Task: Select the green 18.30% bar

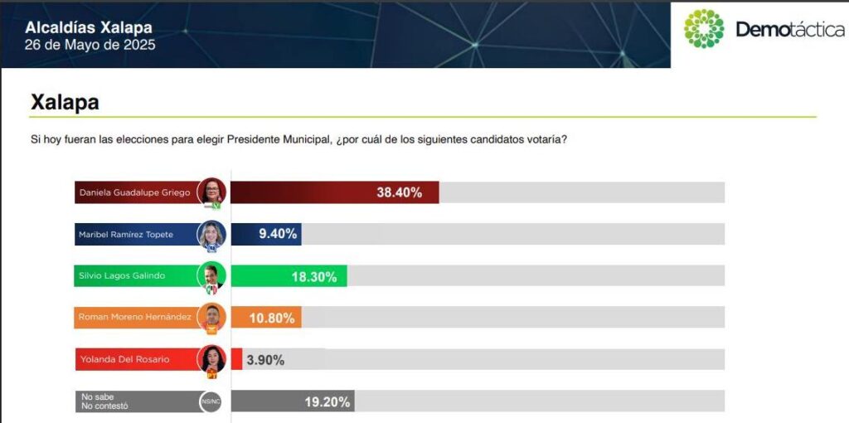Action: [x=289, y=276]
